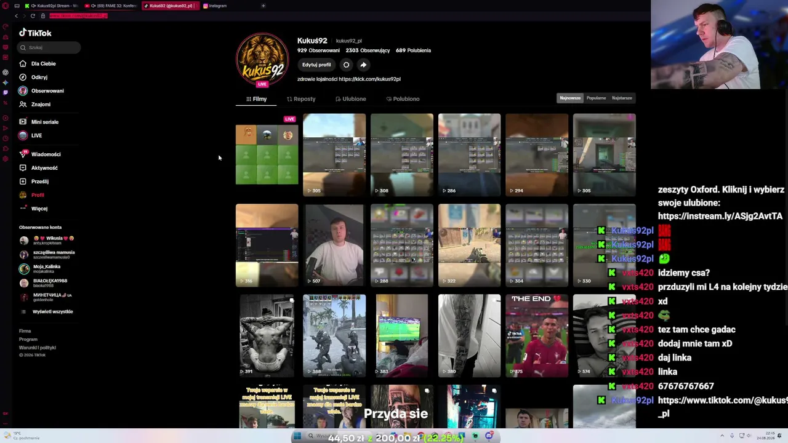Open the Znajomi friends page
The height and width of the screenshot is (443, 788).
tap(35, 104)
